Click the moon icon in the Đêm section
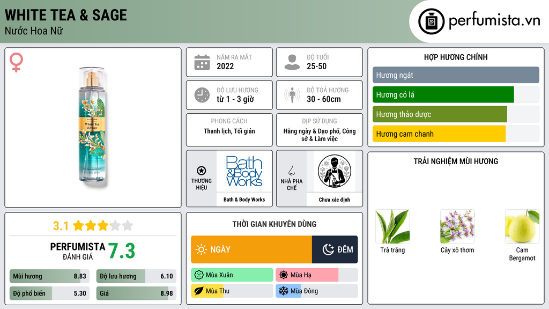The image size is (549, 309). [328, 249]
